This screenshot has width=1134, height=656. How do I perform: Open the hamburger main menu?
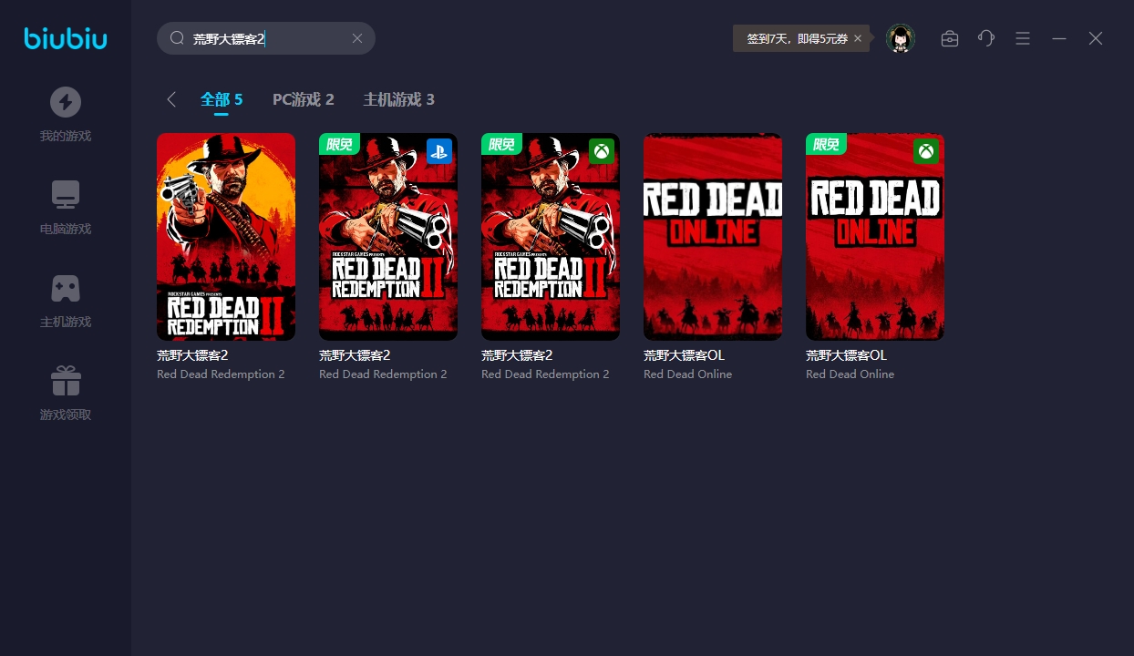point(1023,38)
